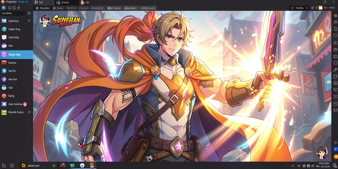This screenshot has width=338, height=169.
Task: Click the orange square button in the top-right toolbar
Action: coord(320,8)
